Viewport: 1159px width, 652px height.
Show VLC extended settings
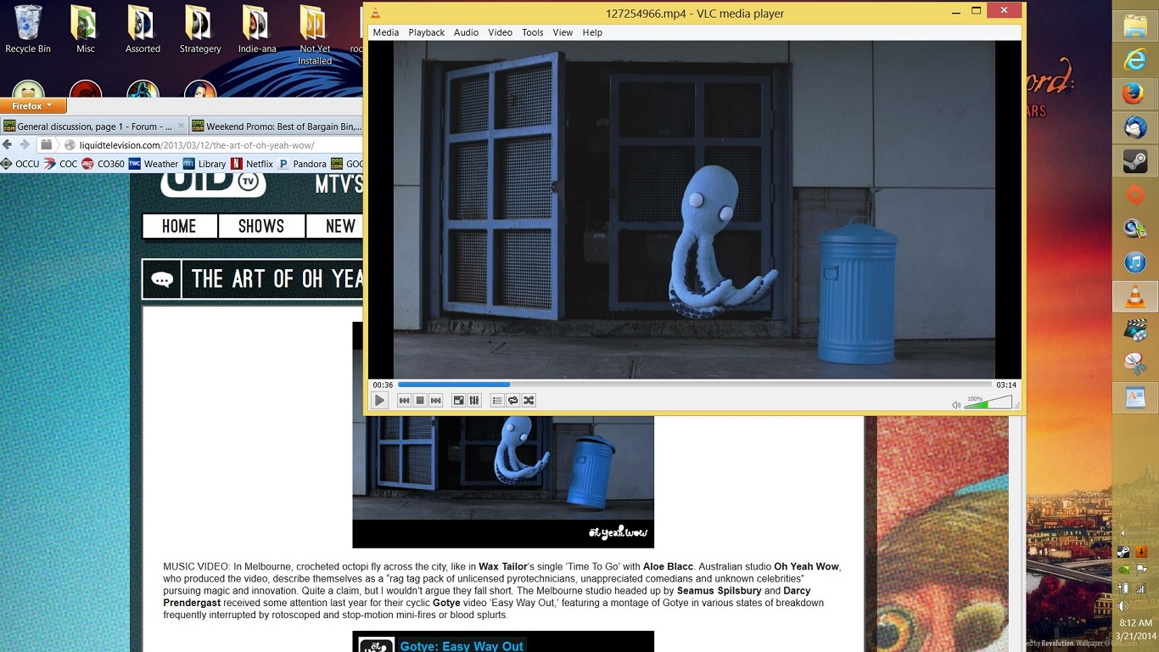click(x=474, y=401)
